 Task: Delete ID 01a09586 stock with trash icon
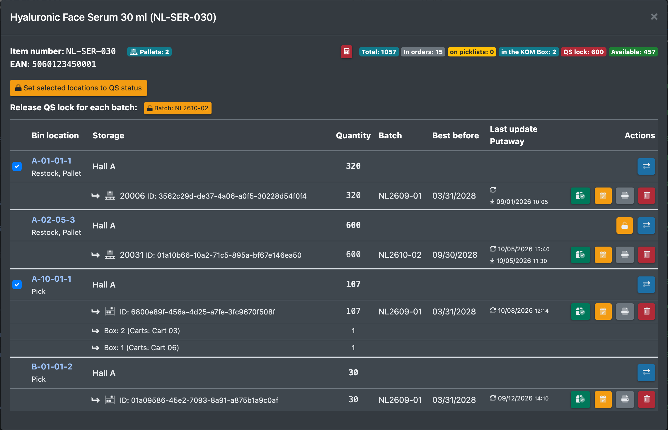click(x=647, y=400)
